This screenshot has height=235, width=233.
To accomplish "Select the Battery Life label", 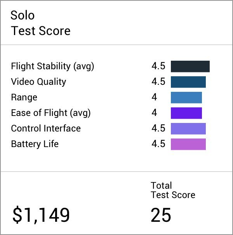I will (35, 144).
